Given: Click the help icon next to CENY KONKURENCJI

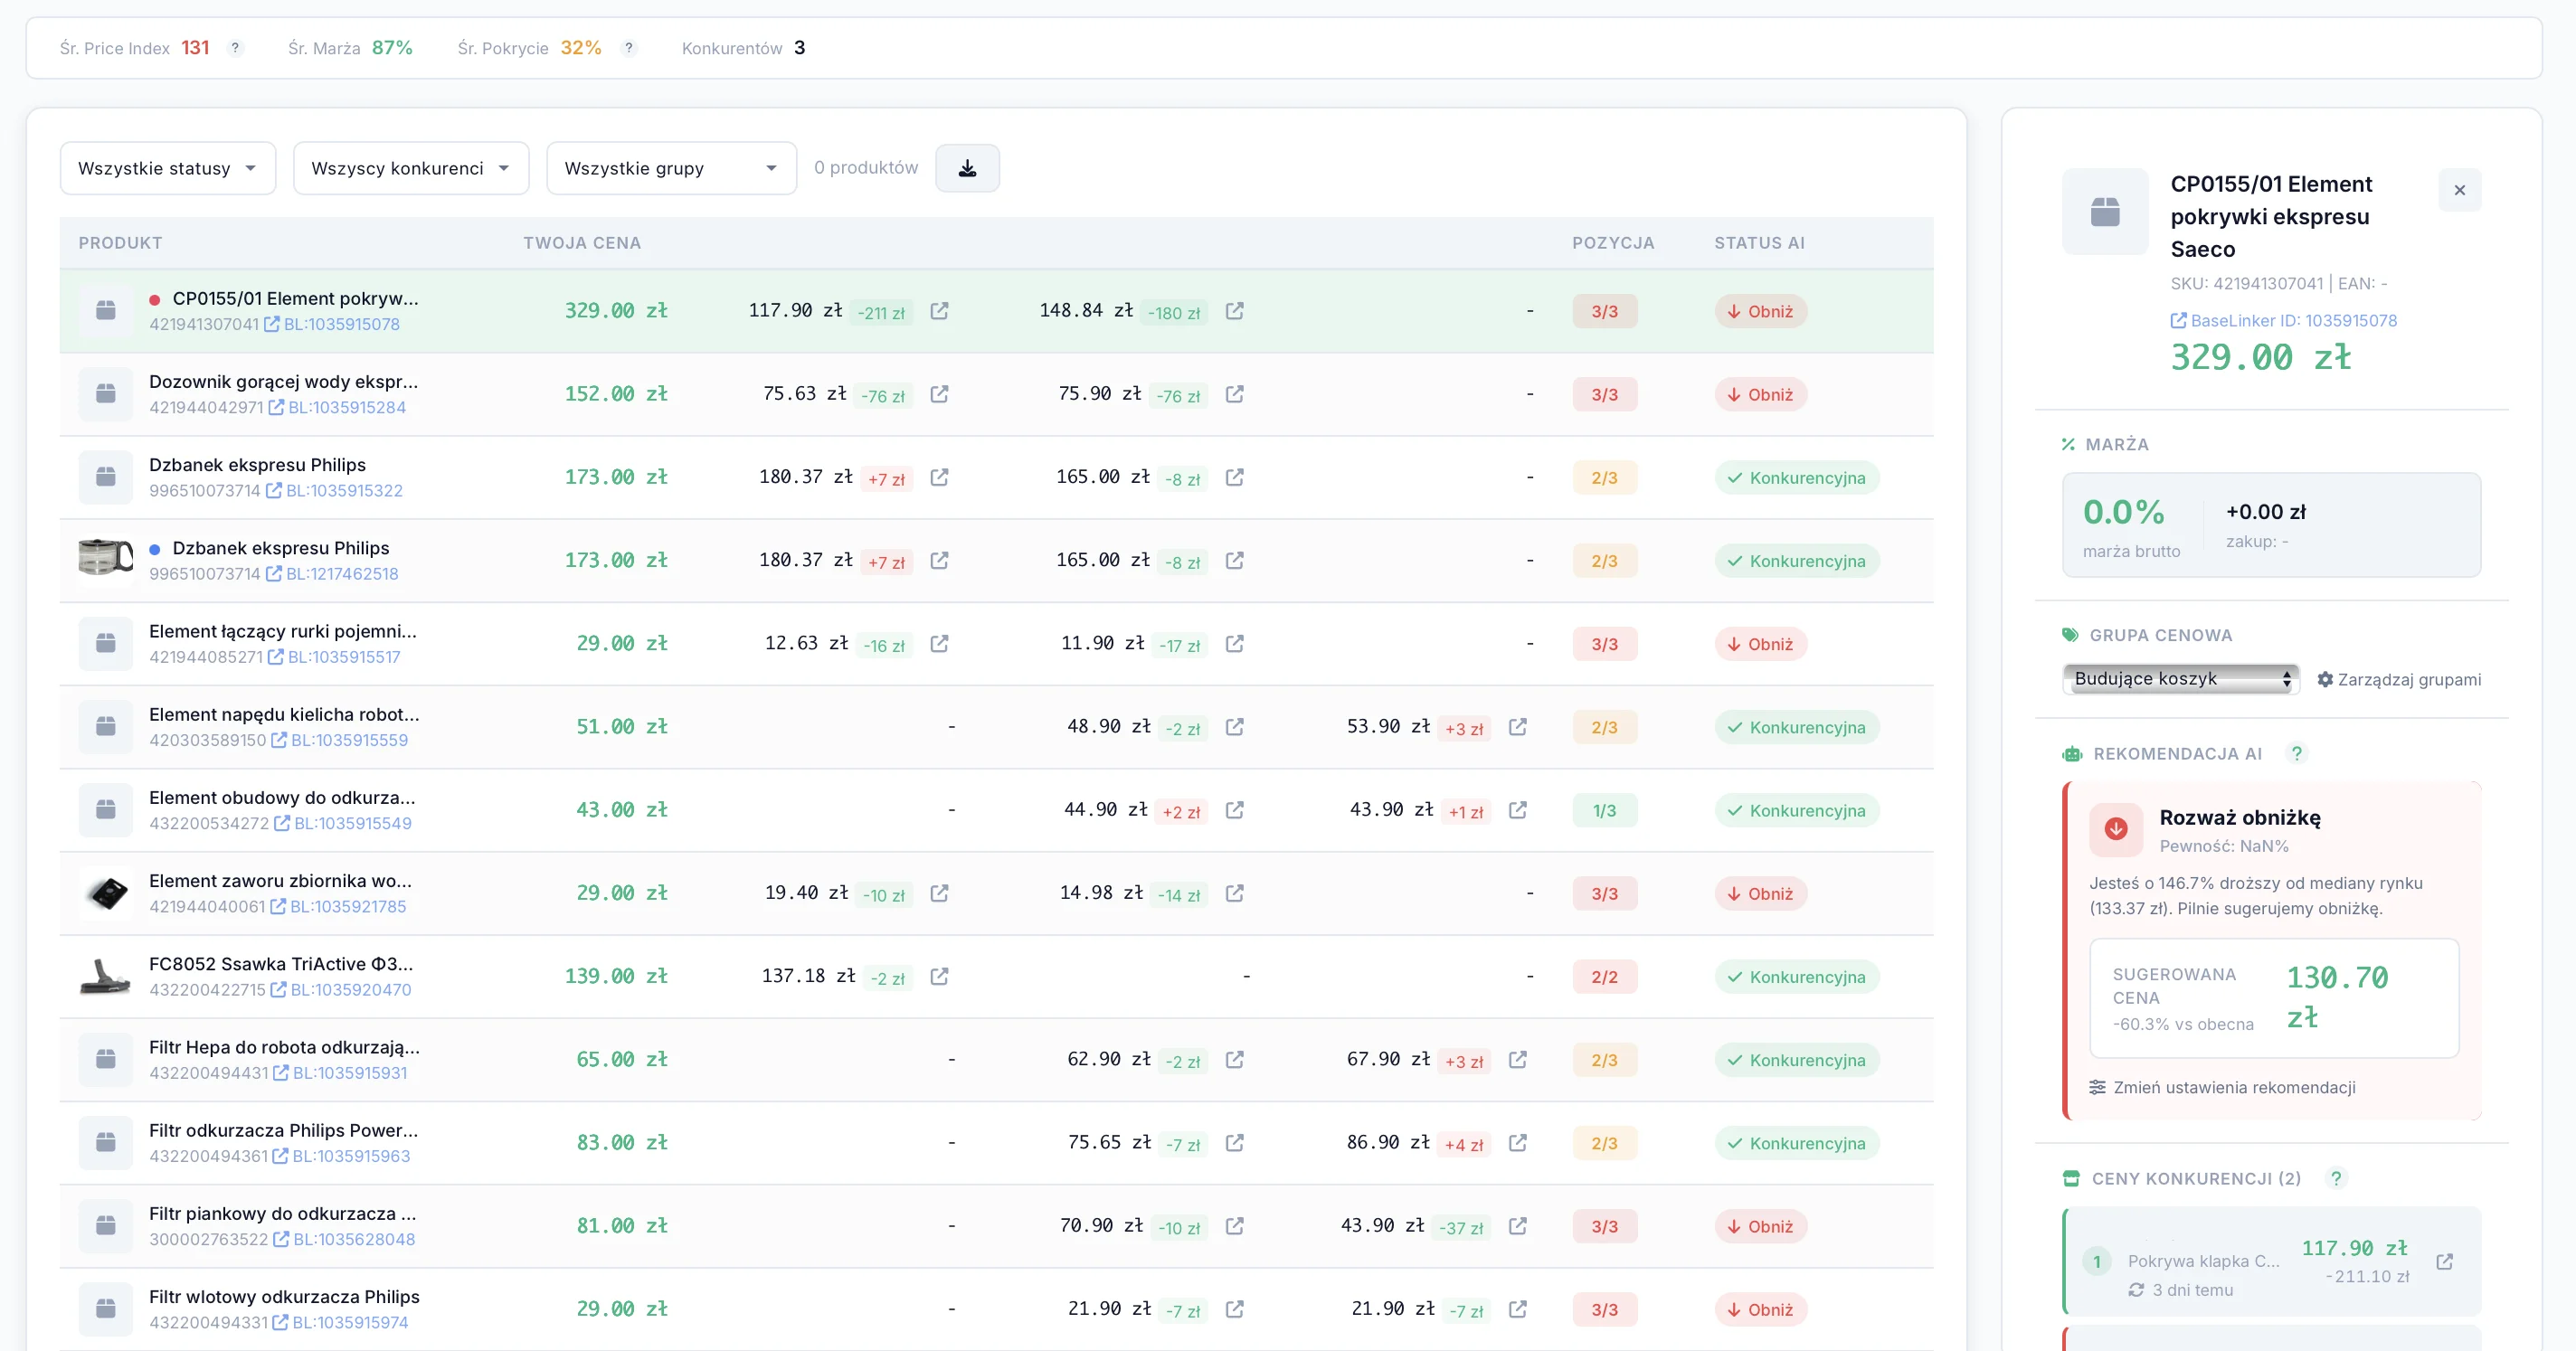Looking at the screenshot, I should (2337, 1178).
